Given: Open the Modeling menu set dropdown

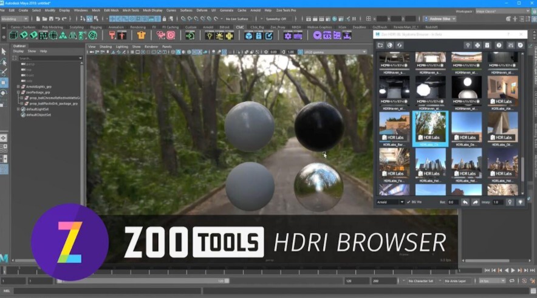Looking at the screenshot, I should pos(18,19).
